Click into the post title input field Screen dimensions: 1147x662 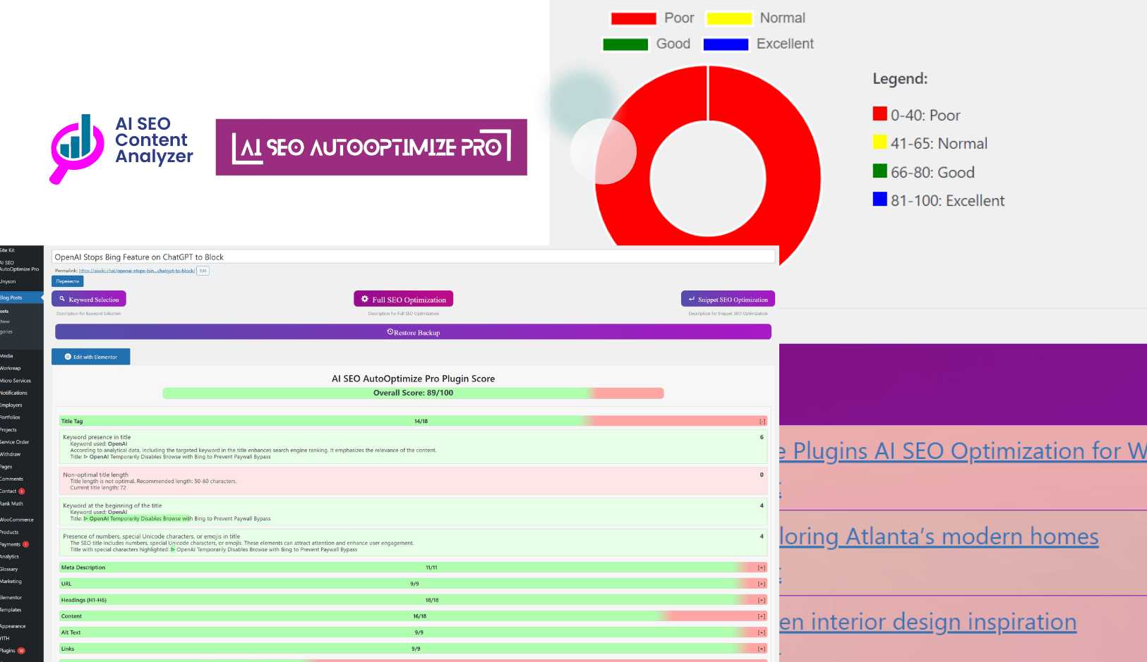413,257
